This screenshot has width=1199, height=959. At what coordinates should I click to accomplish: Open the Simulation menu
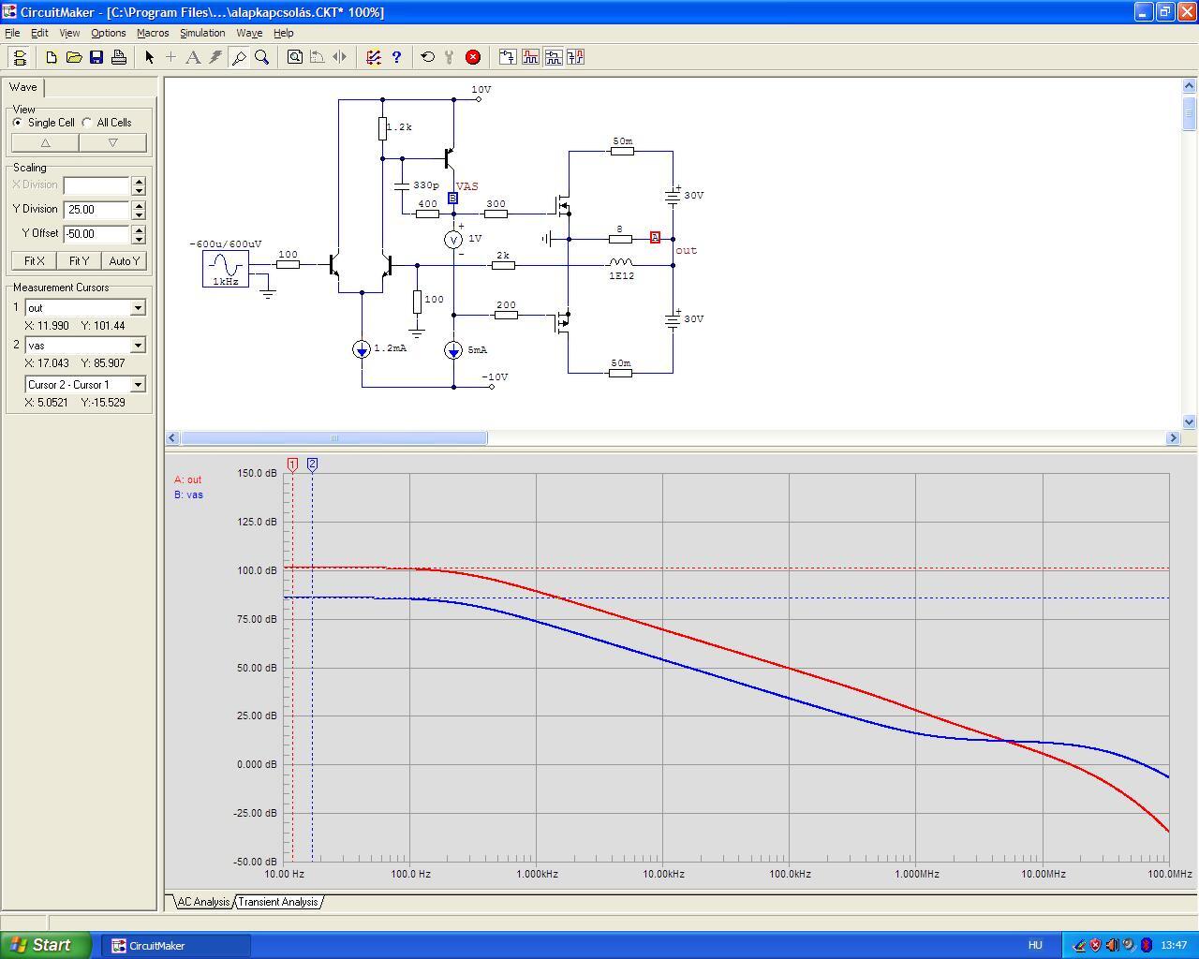tap(202, 33)
